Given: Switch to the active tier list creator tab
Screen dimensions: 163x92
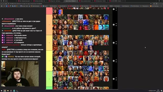Looking at the screenshot, I should [71, 1].
